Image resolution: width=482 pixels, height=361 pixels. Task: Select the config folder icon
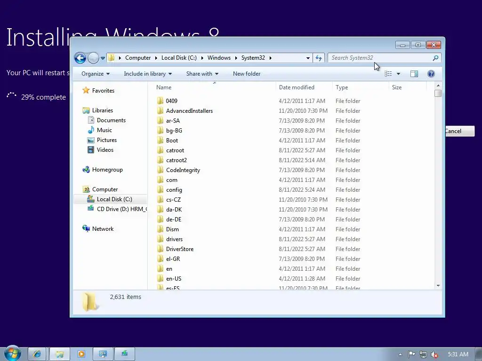[160, 190]
